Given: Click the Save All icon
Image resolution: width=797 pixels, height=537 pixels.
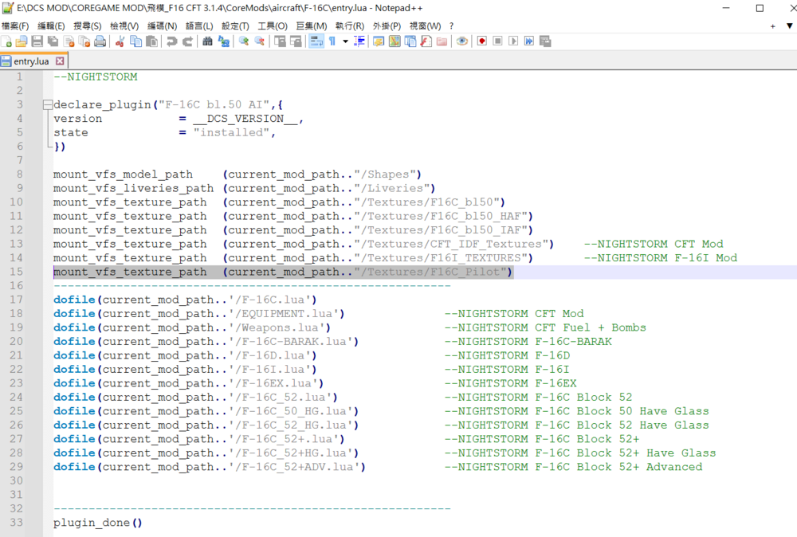Looking at the screenshot, I should click(x=53, y=41).
